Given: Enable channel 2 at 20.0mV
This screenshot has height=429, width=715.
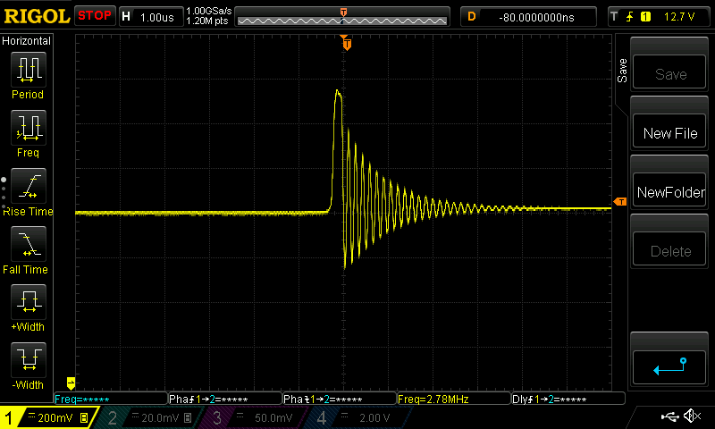Looking at the screenshot, I should click(x=148, y=417).
